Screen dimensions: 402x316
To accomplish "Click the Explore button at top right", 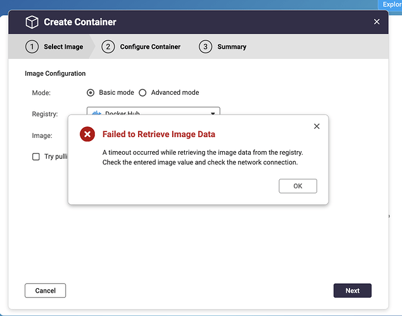I will point(391,4).
